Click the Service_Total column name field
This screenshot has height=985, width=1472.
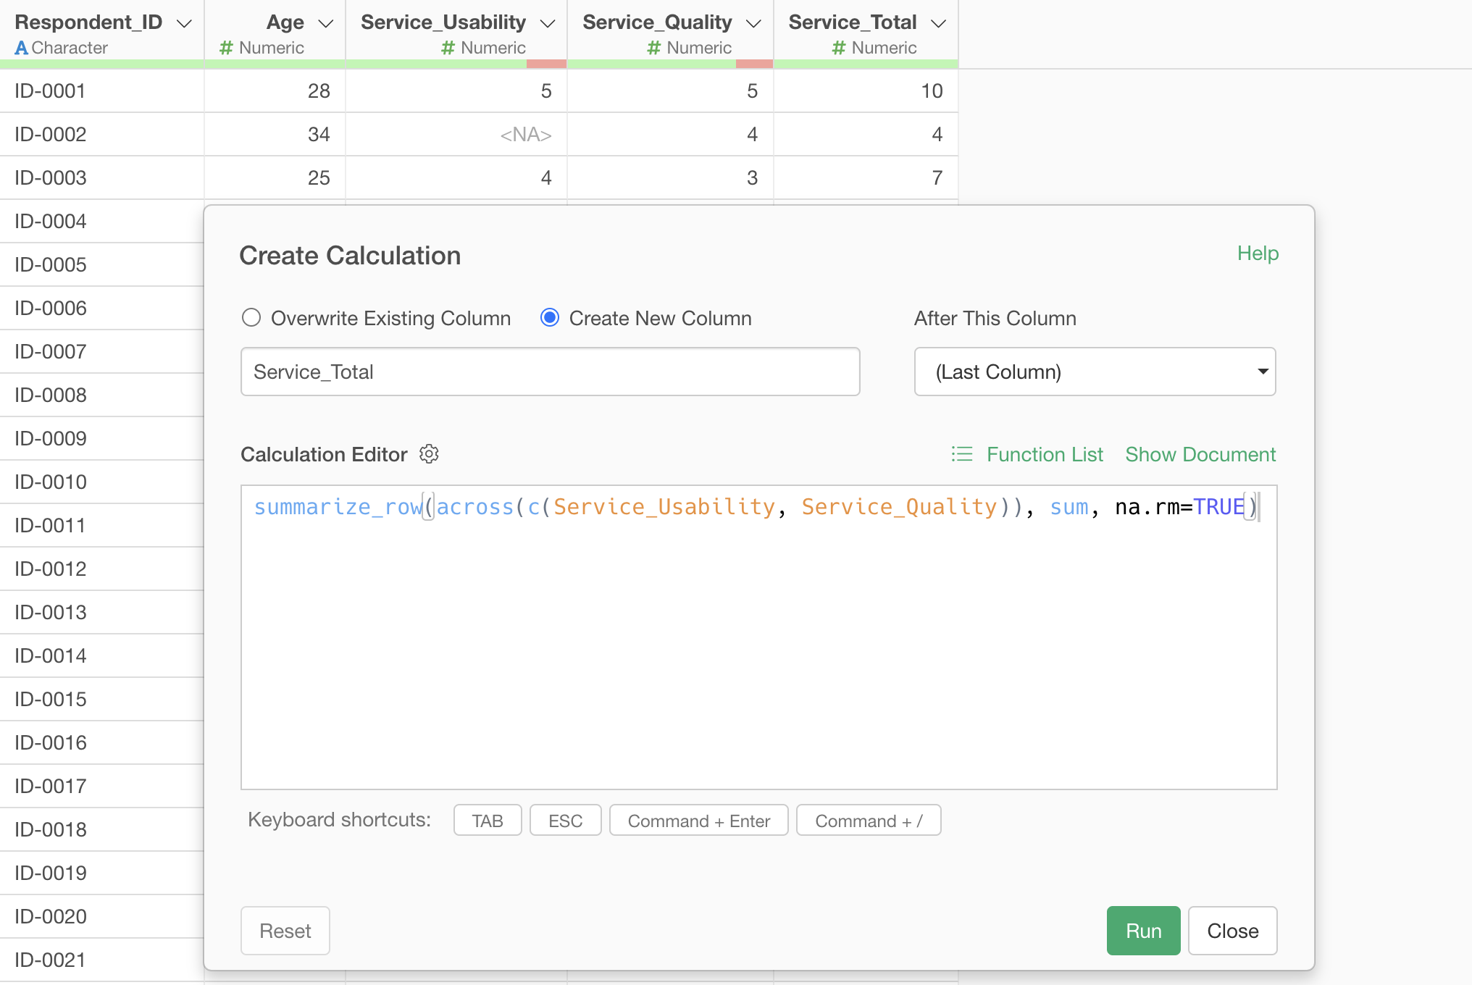[550, 372]
